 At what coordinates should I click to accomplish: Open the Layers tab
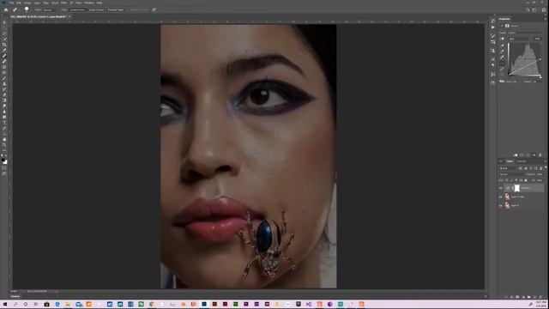pyautogui.click(x=510, y=161)
